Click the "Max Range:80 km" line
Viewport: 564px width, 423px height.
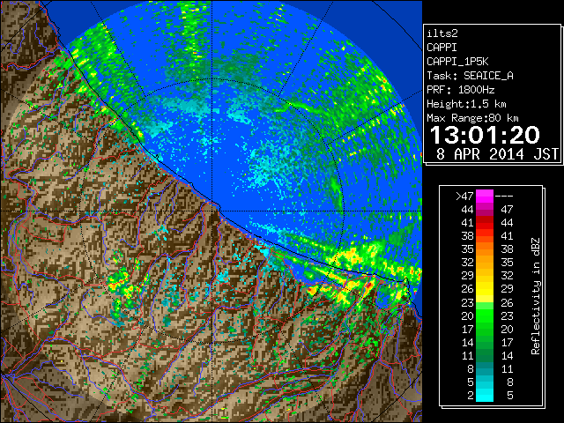472,118
